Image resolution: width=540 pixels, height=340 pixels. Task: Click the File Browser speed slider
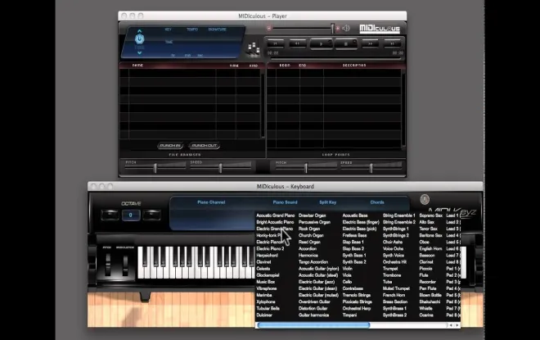coord(221,168)
